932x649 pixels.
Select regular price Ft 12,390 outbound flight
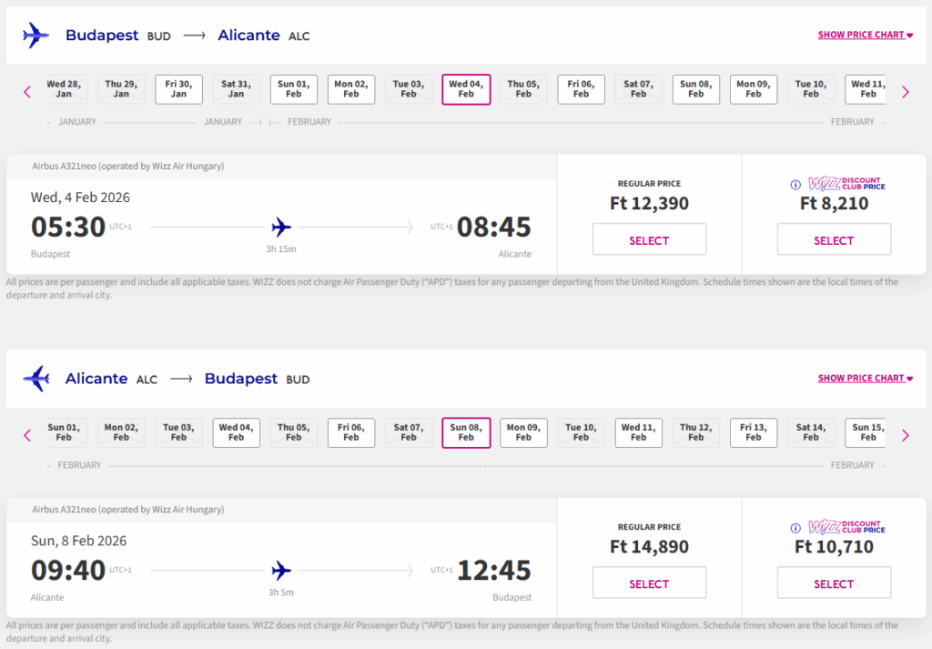[x=649, y=240]
